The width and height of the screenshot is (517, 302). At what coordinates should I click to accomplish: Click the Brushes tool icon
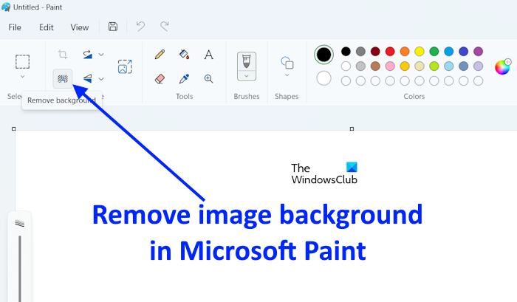click(x=246, y=61)
